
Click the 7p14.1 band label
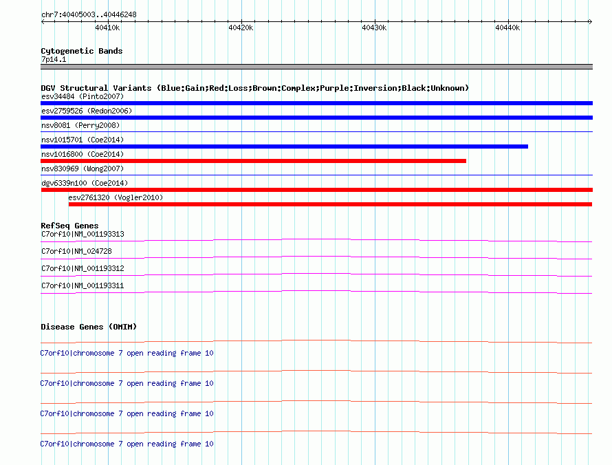click(x=54, y=59)
